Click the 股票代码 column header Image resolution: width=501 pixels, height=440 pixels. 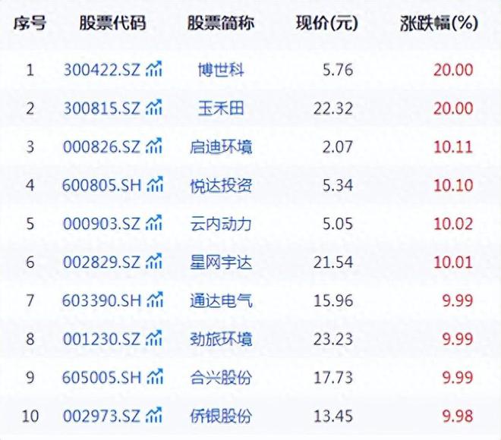112,24
